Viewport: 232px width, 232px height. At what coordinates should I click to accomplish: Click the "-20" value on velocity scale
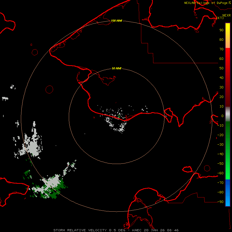[220, 135]
